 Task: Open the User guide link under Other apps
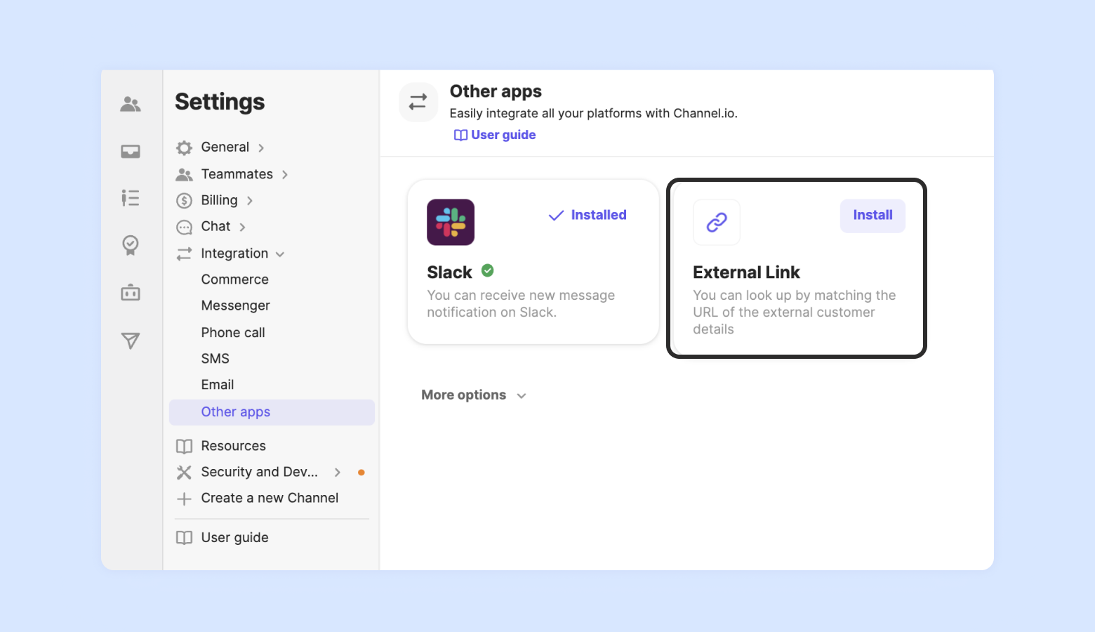pos(496,135)
